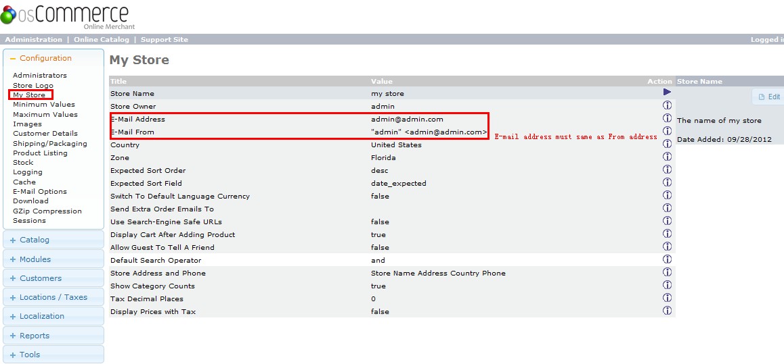Click info icon for Expected Sort Order
Screen dimensions: 784x364
tap(667, 170)
